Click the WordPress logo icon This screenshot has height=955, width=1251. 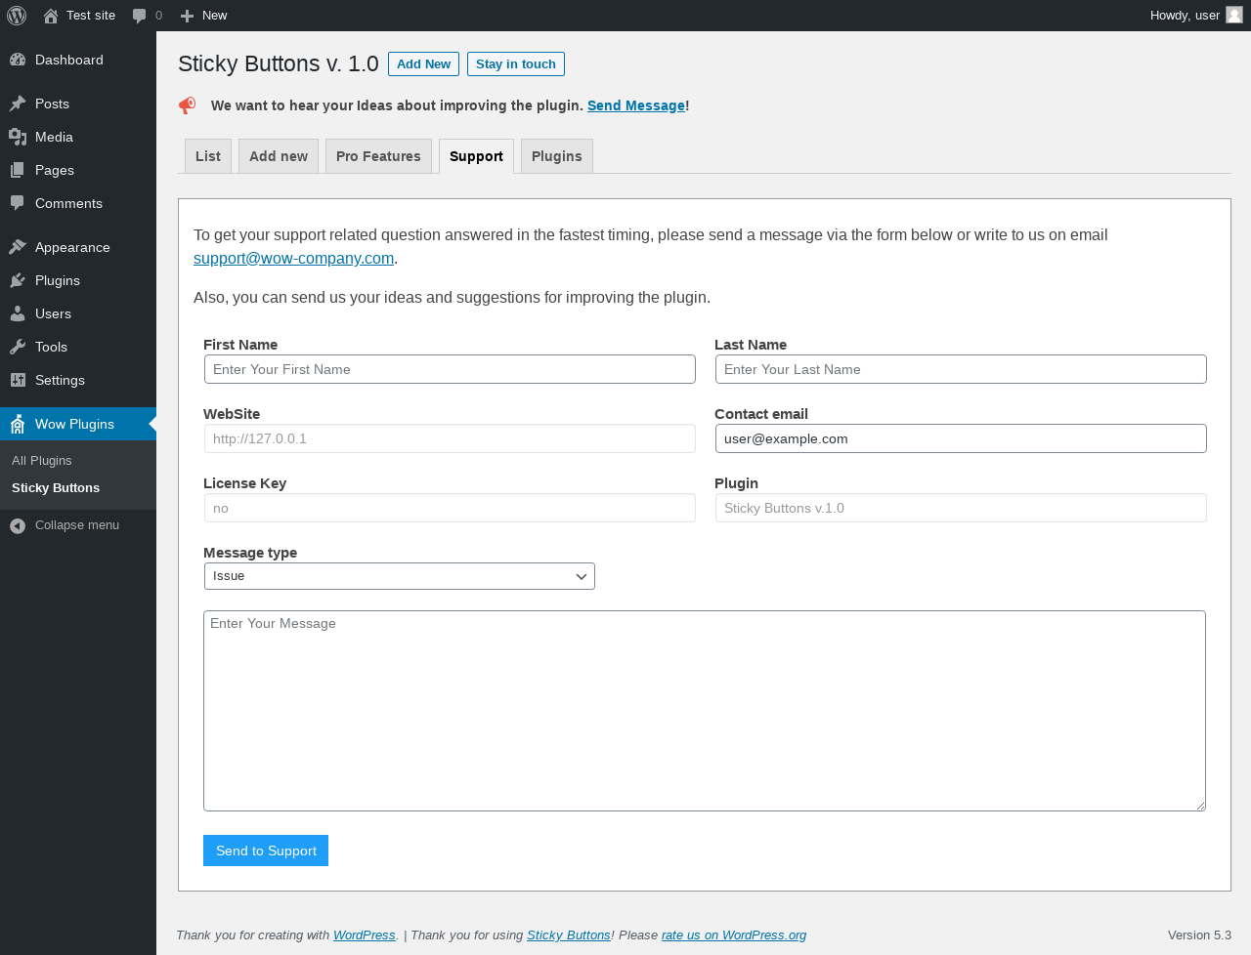17,16
